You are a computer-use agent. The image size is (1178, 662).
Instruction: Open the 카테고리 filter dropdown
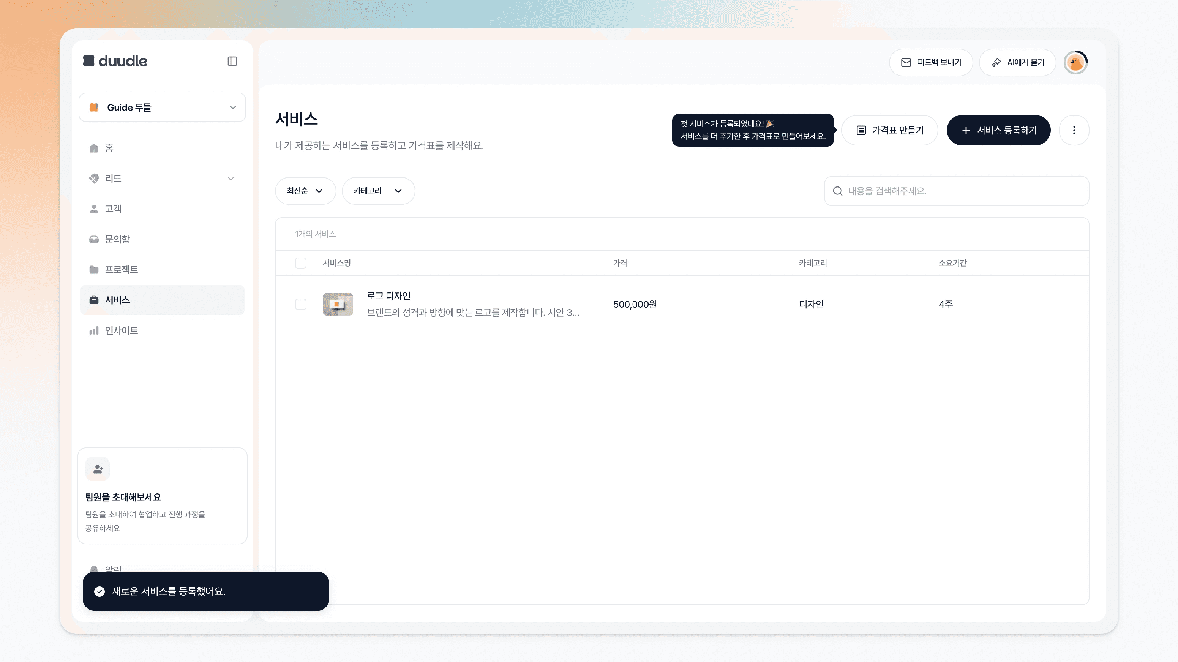point(378,191)
